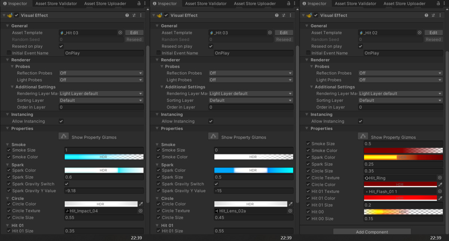Toggle Show Property Gizmos icon in left Inspector
Viewport: 449px width, 241px height.
[64, 137]
